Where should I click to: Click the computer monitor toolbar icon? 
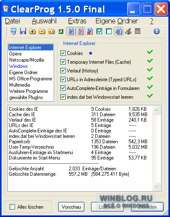14,31
